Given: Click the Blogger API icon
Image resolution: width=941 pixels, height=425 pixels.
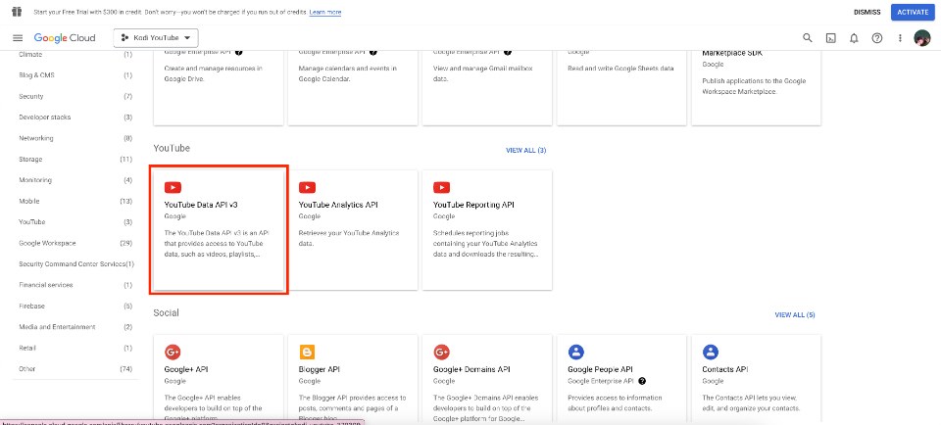Looking at the screenshot, I should click(x=307, y=352).
